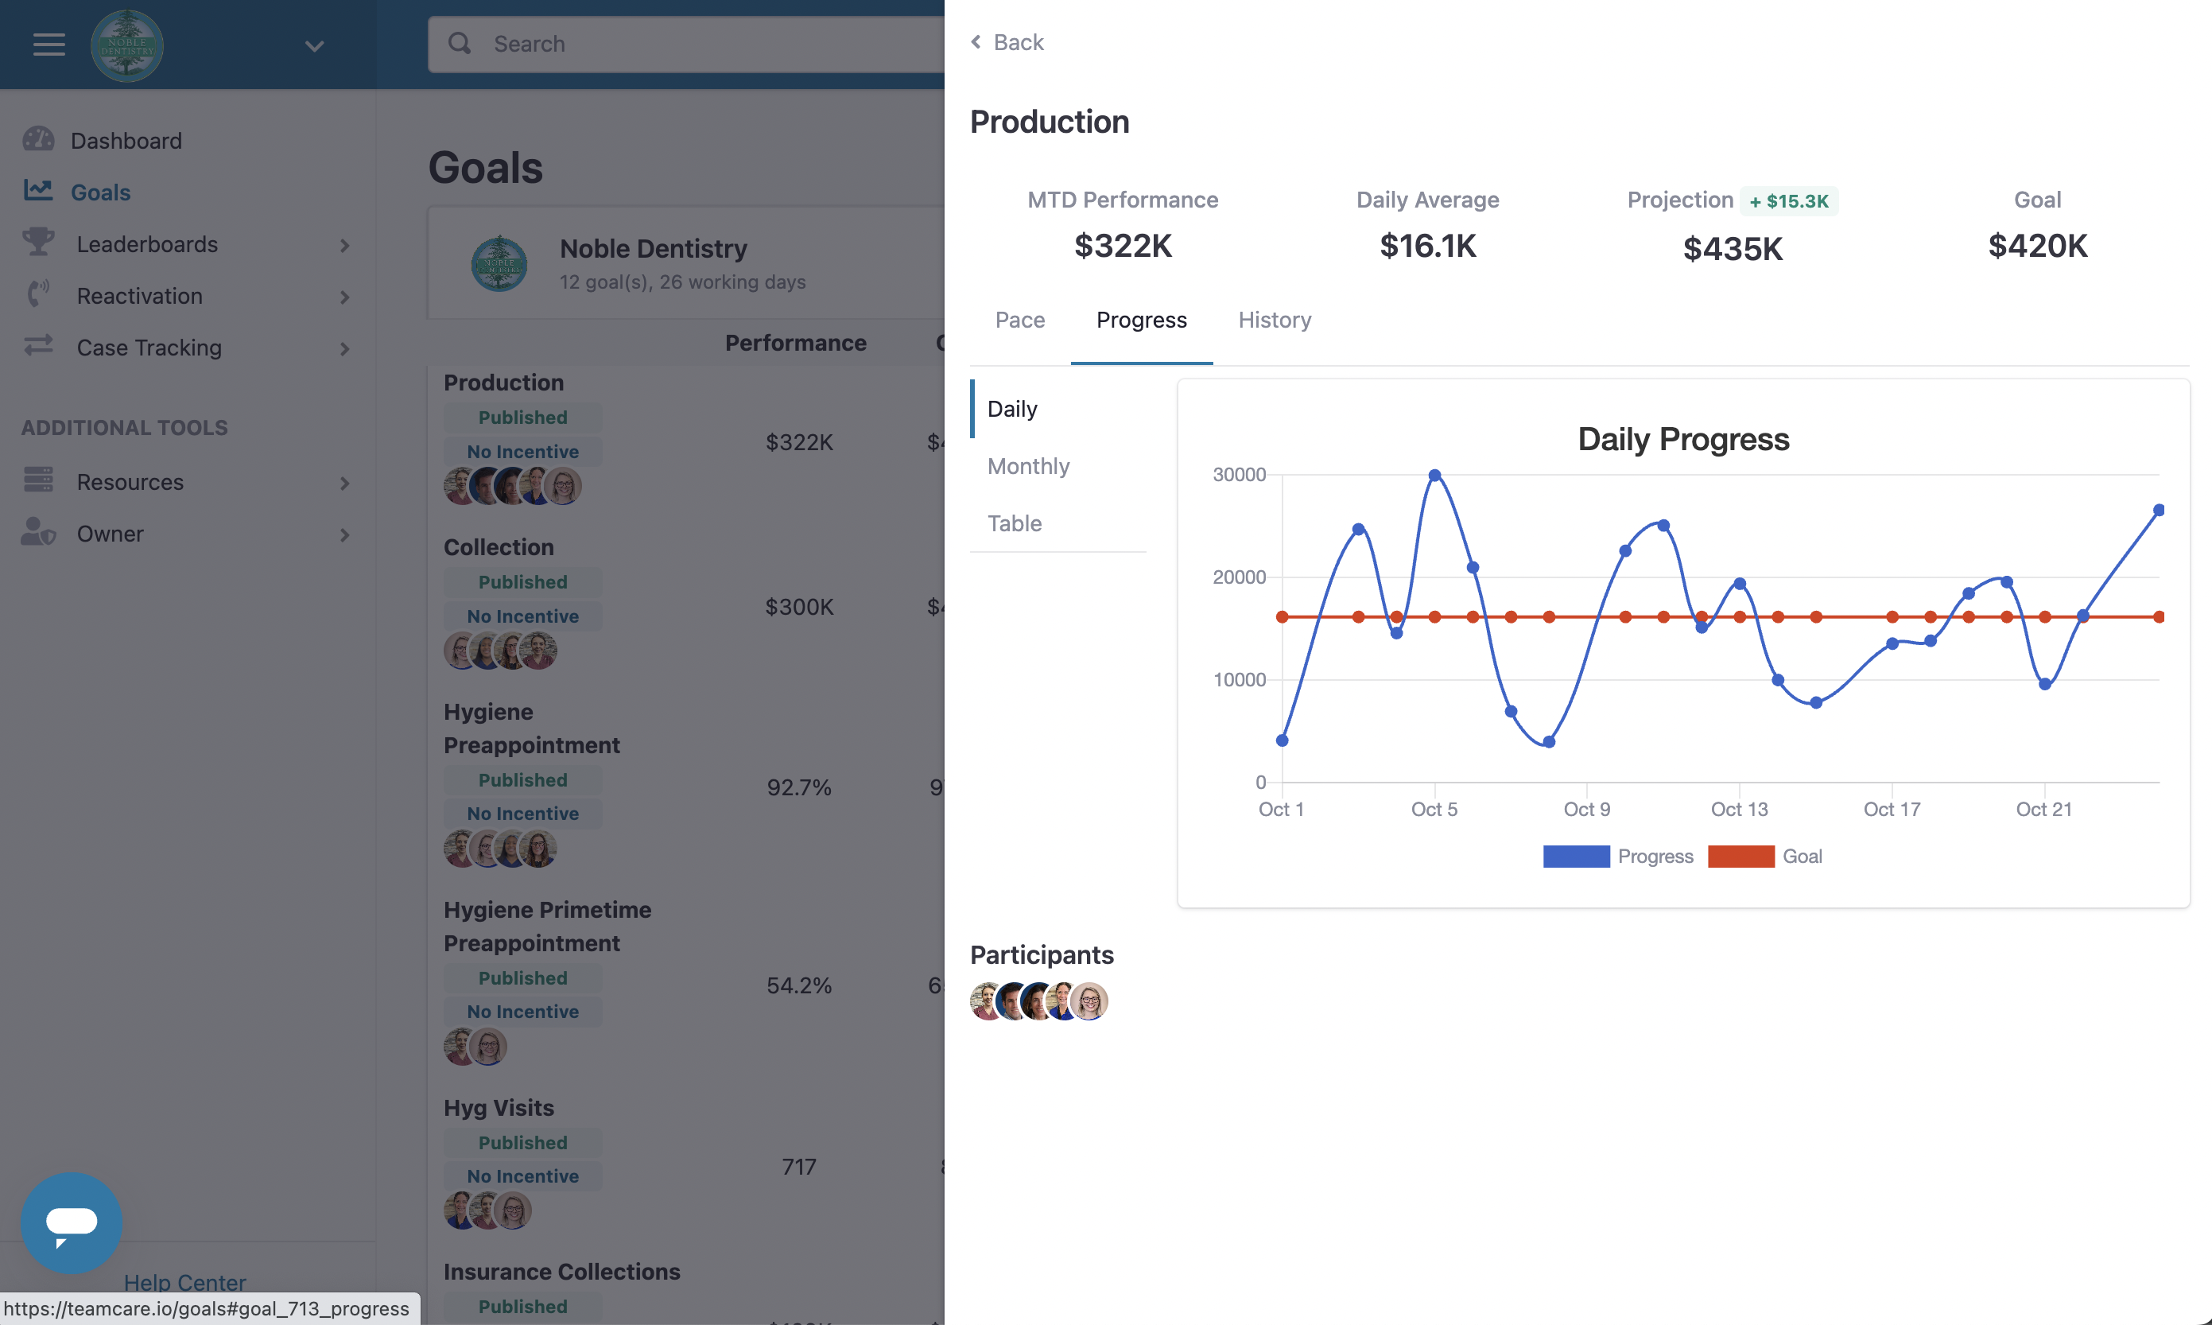Click the $16.1K Daily Average value
Viewport: 2212px width, 1325px height.
click(x=1428, y=246)
